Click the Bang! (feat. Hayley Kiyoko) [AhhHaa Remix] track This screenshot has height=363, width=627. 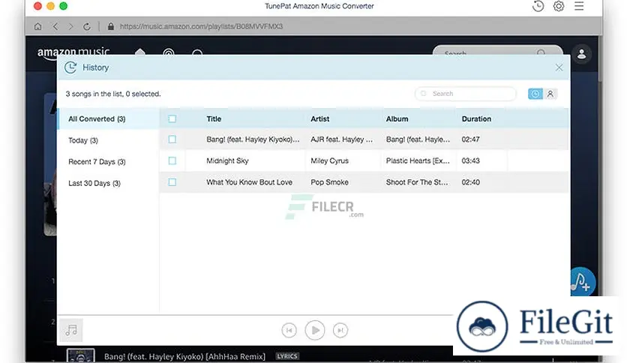point(184,356)
